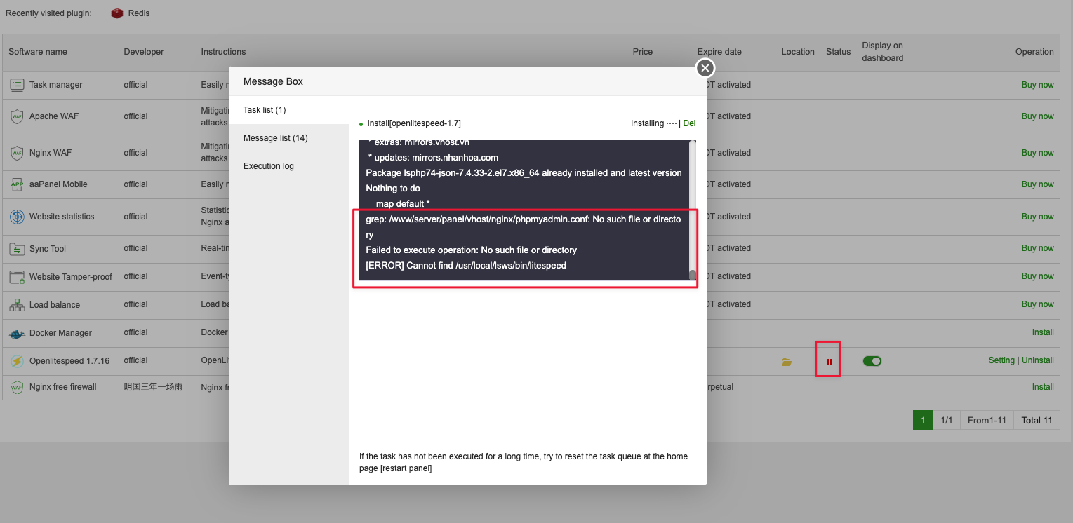Toggle Openlitespeed display on dashboard

(x=872, y=361)
